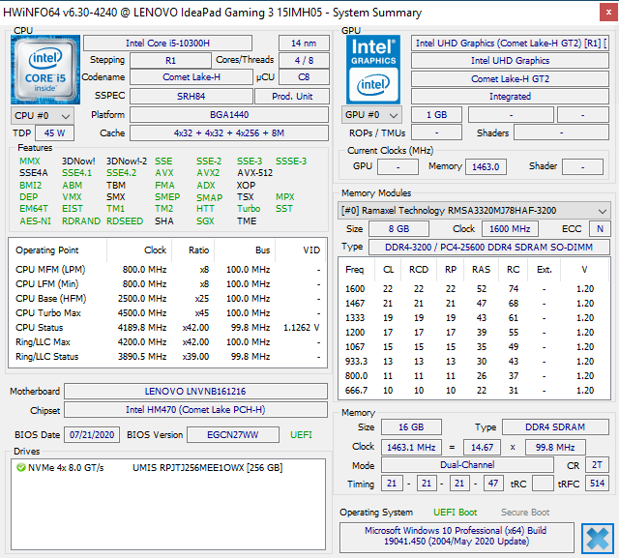This screenshot has height=558, width=619.
Task: Open the GPU #0 selector dropdown
Action: pyautogui.click(x=372, y=115)
